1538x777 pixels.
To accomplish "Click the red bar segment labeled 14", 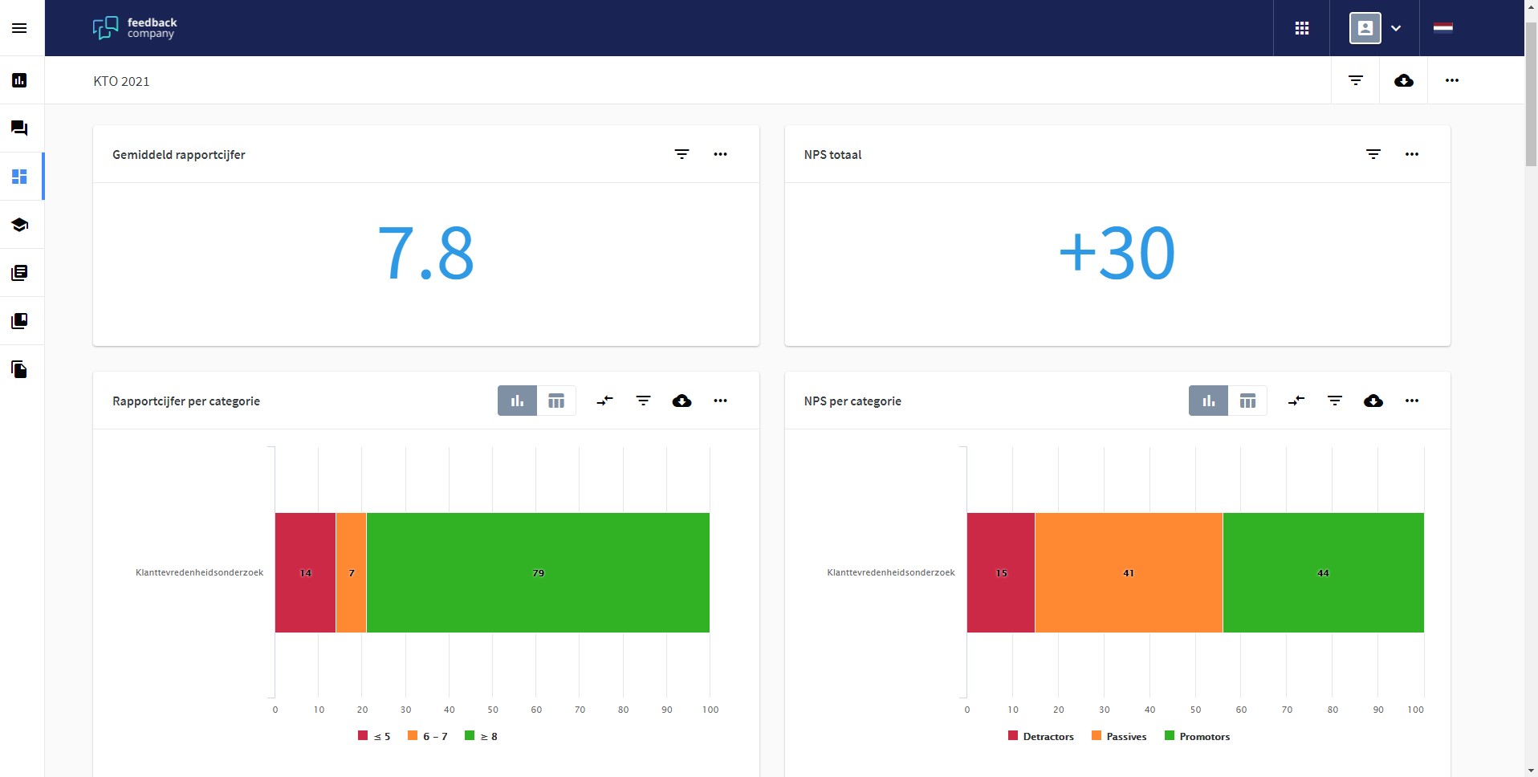I will [305, 572].
